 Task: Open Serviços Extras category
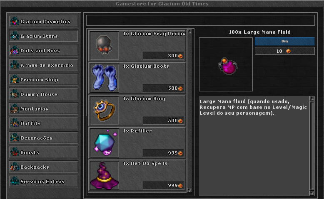(44, 182)
